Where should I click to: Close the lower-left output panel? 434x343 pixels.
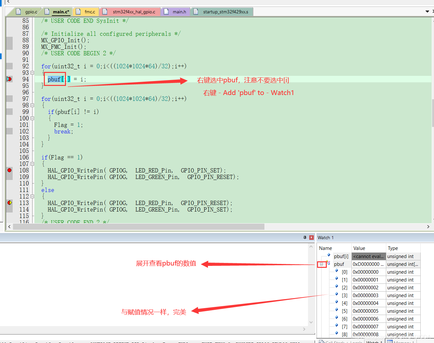(x=312, y=238)
